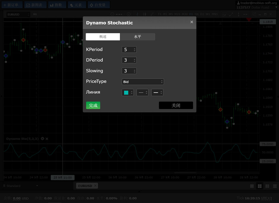This screenshot has height=203, width=279.
Task: Click the 0.00 balance value
Action: point(17,198)
